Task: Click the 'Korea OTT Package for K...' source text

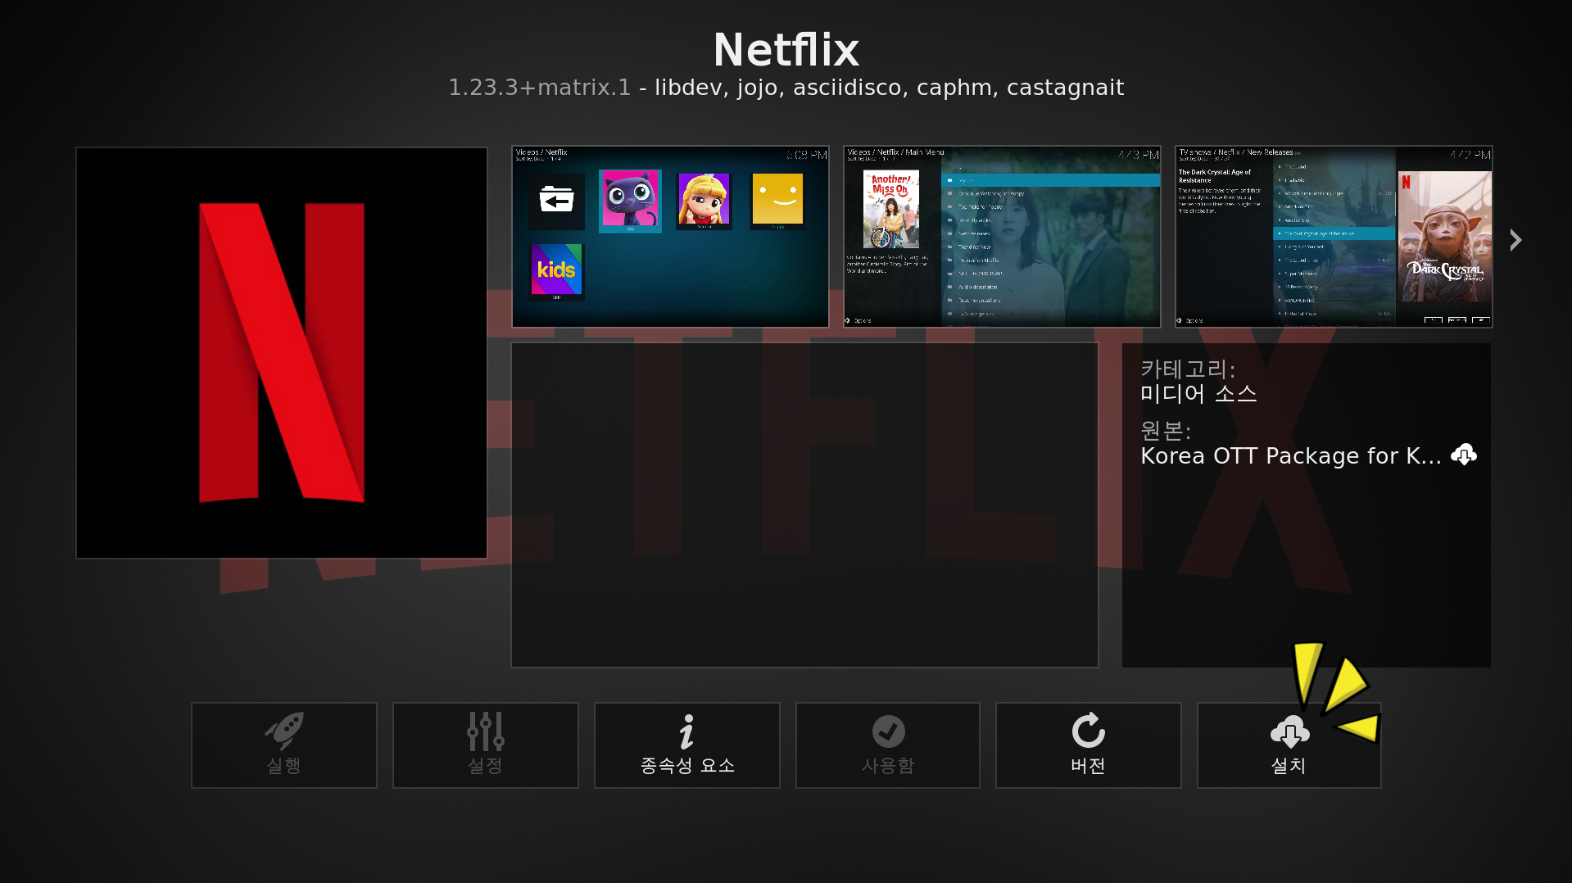Action: [1290, 456]
